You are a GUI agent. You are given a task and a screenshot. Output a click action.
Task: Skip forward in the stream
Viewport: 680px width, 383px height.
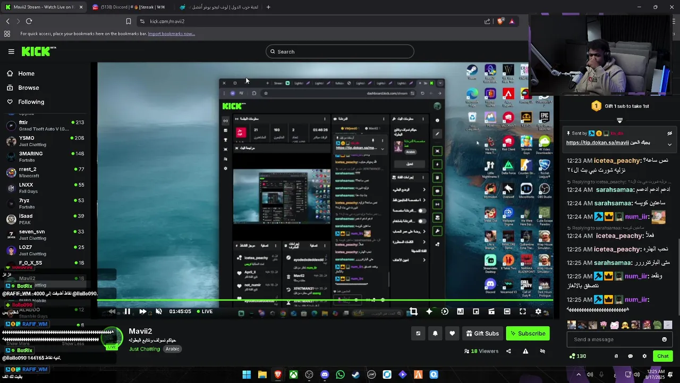pyautogui.click(x=143, y=311)
